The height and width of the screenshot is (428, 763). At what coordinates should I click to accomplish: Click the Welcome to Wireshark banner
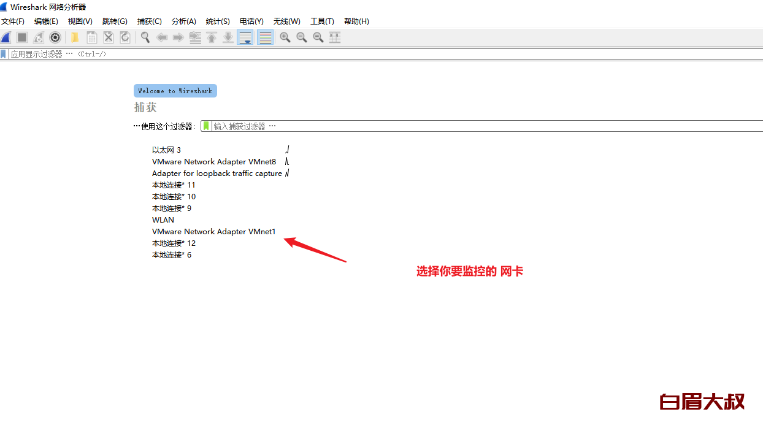coord(175,91)
